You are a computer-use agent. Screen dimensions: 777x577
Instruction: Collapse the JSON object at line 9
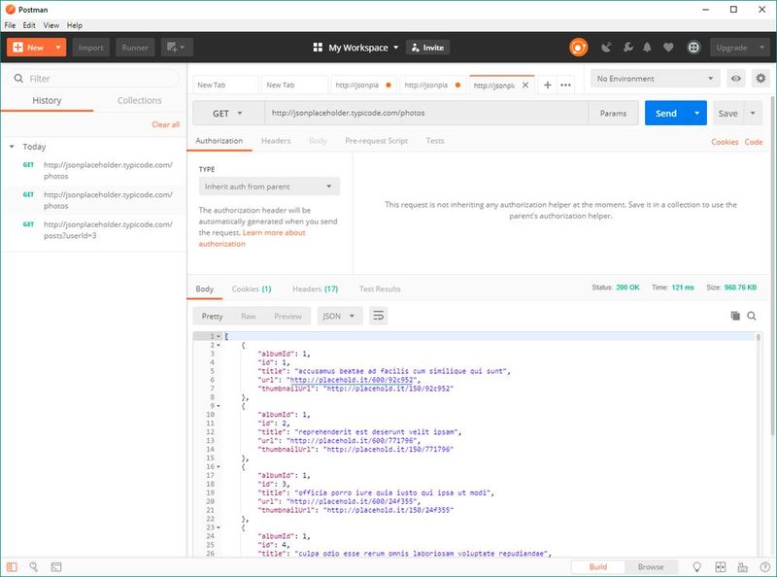[219, 406]
